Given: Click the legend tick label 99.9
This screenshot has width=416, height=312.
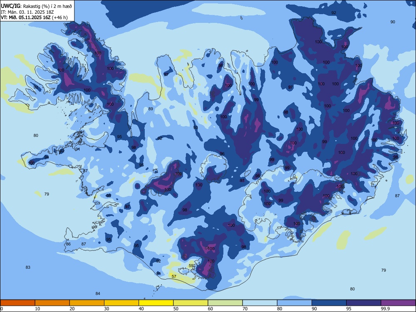Looking at the screenshot, I should [385, 309].
